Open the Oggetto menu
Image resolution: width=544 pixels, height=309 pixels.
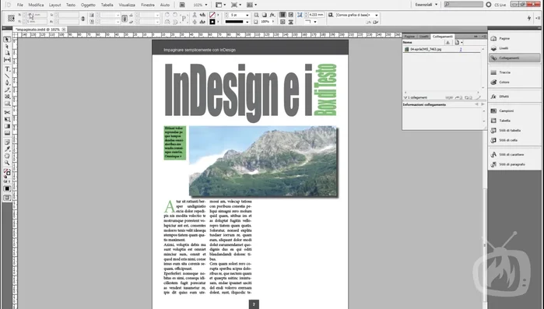[x=88, y=5]
